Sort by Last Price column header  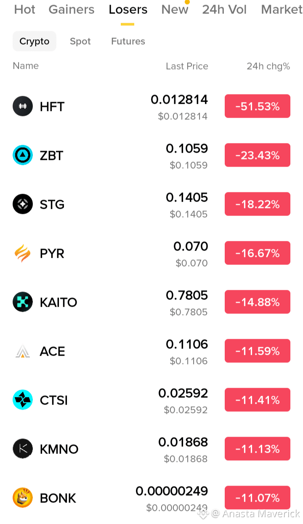(x=187, y=66)
